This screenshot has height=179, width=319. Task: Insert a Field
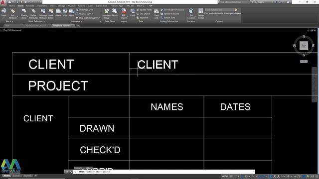(x=133, y=12)
